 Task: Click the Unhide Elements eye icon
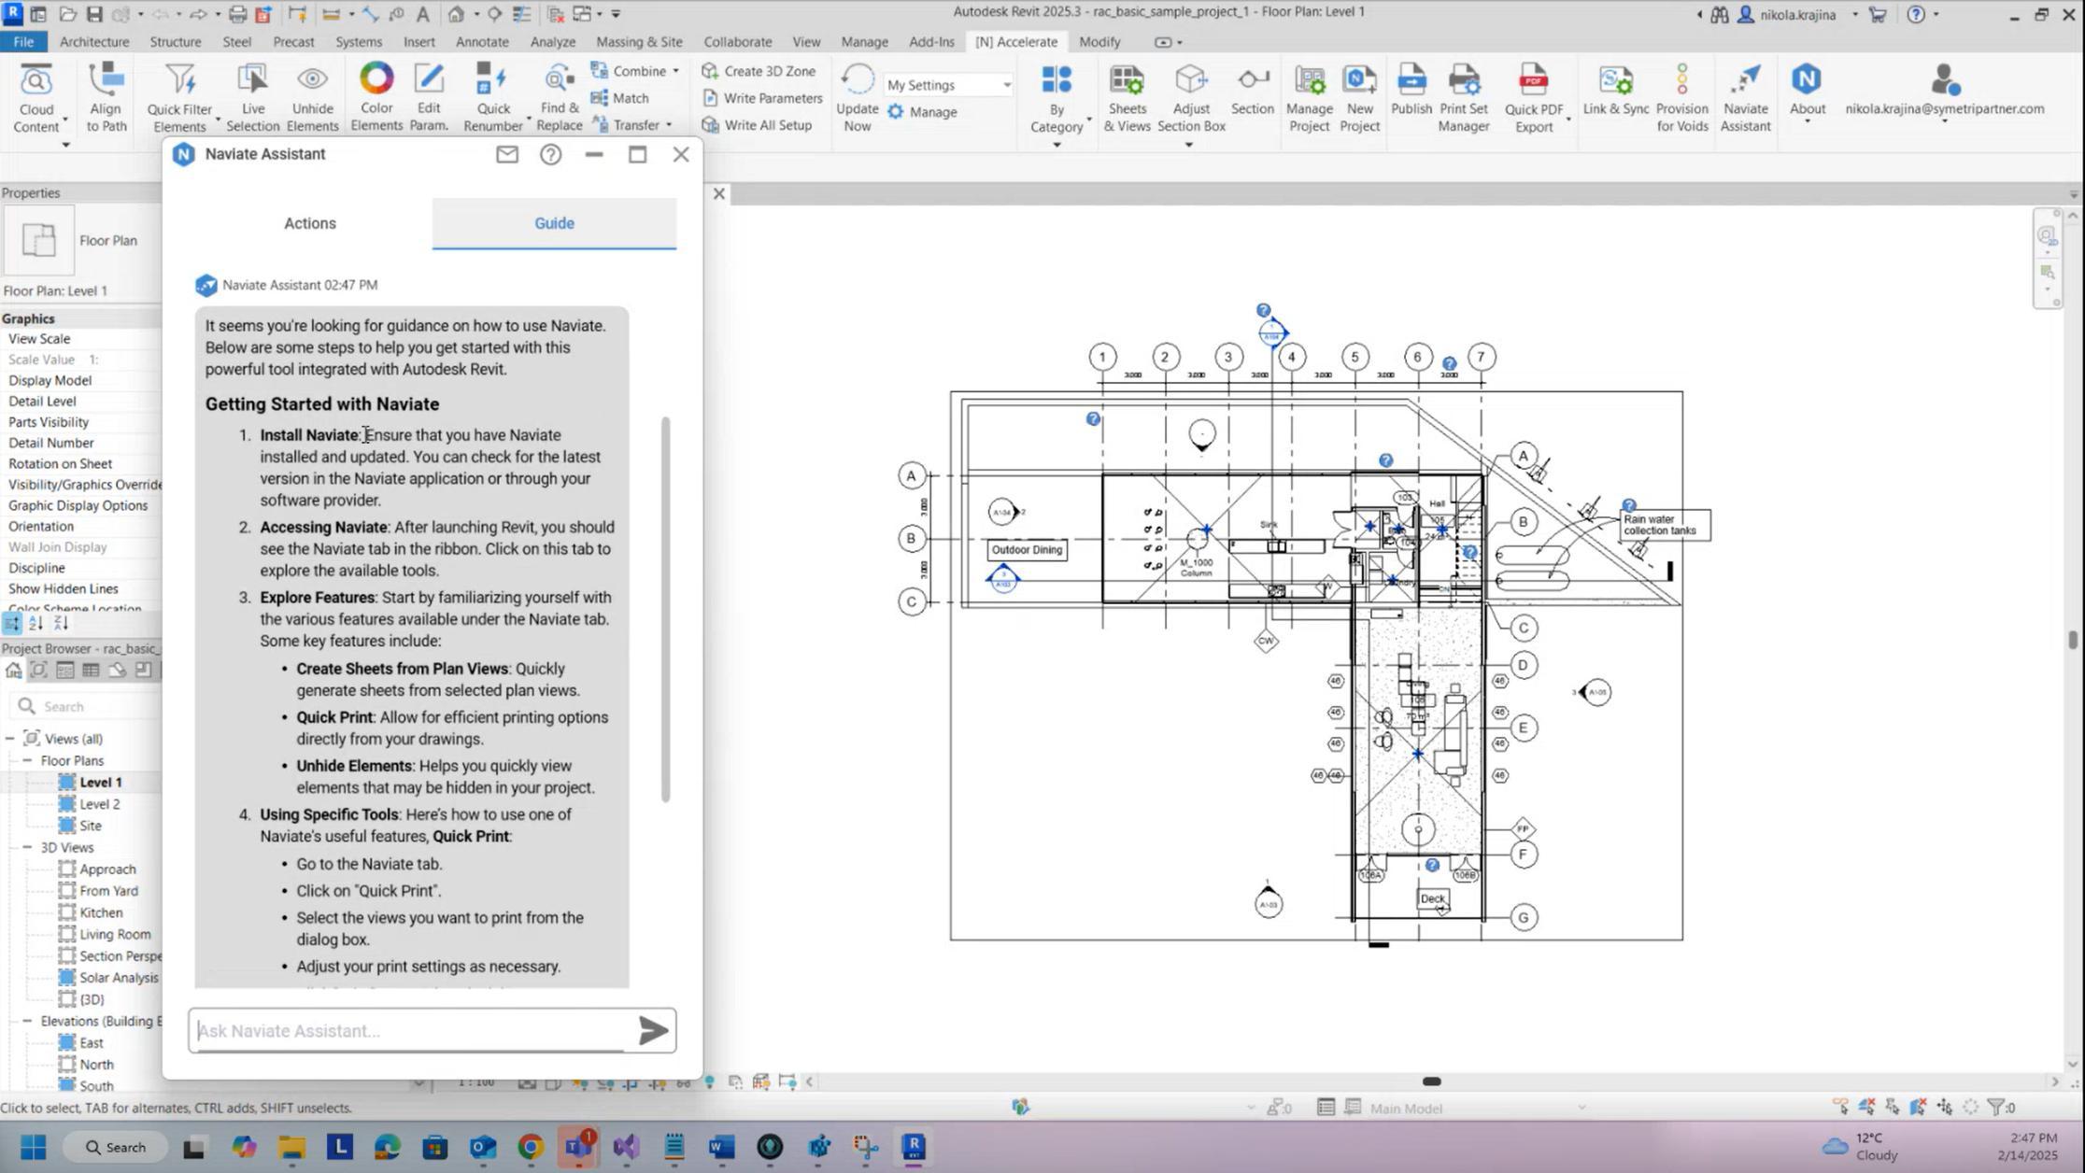(312, 80)
